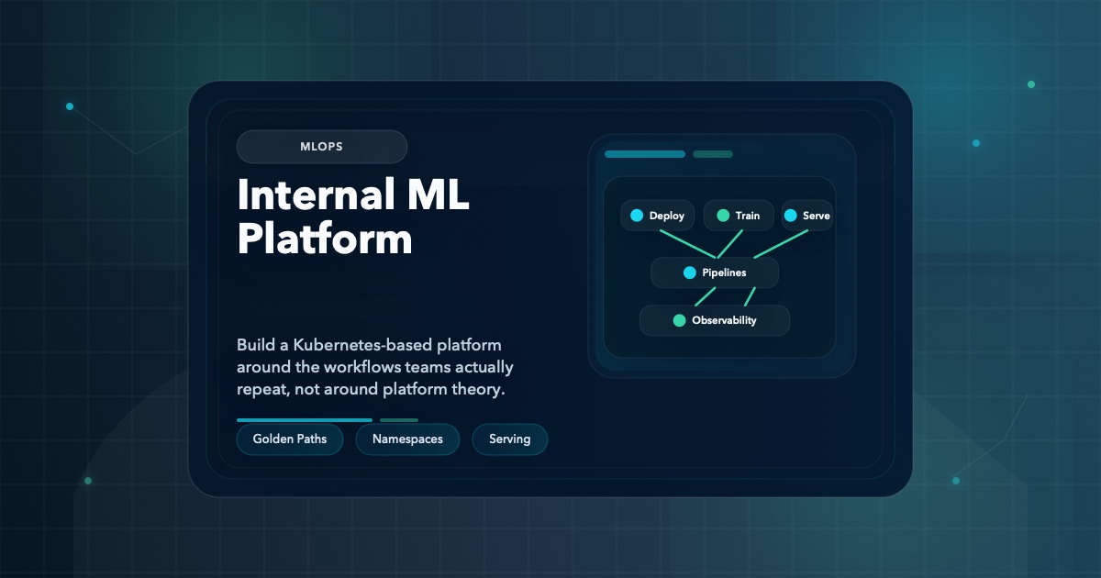Click the connector line between Pipelines and Observability

[x=705, y=297]
